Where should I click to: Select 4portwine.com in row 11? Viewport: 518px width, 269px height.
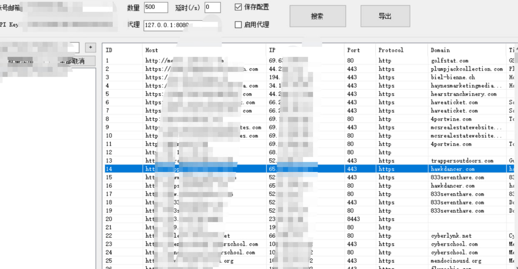point(451,144)
